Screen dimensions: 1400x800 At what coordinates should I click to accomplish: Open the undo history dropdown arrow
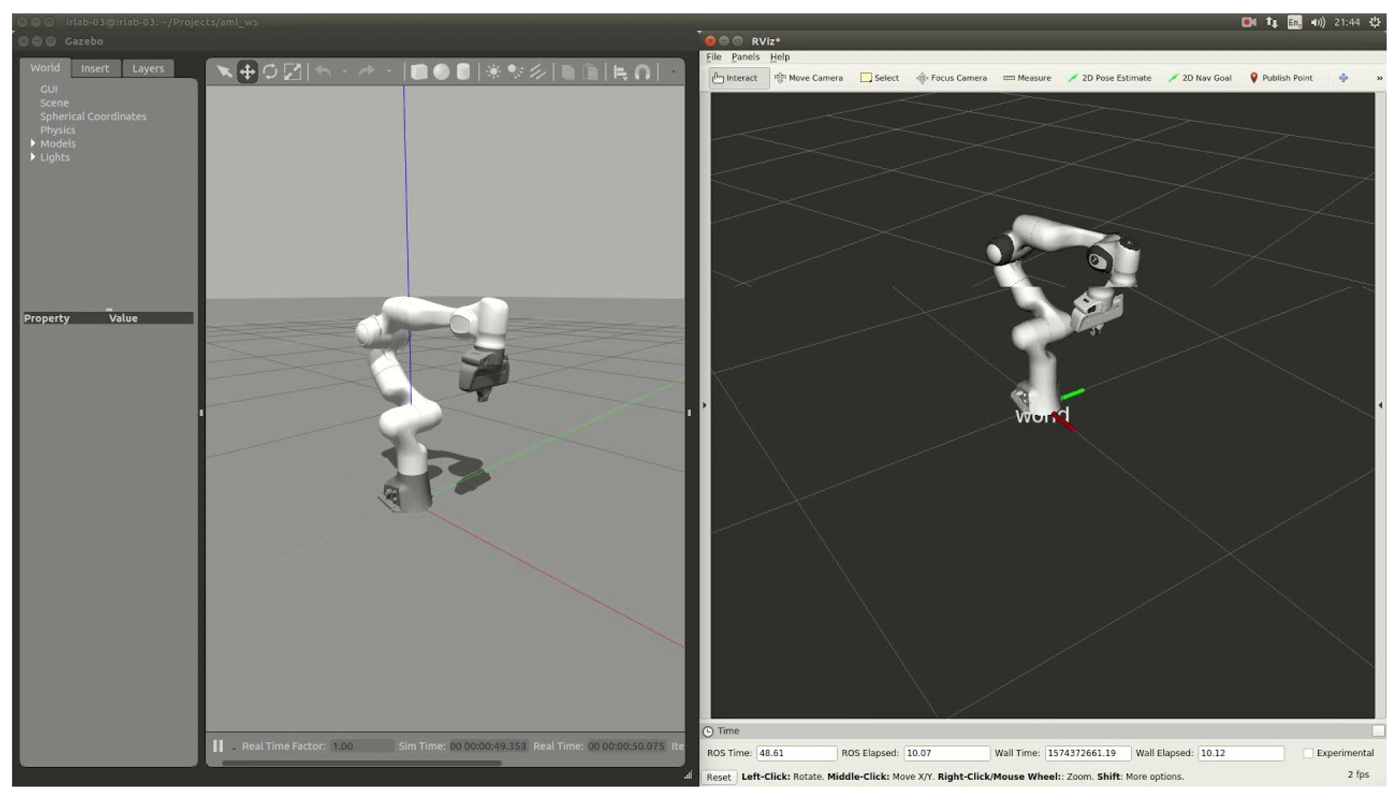pos(345,72)
